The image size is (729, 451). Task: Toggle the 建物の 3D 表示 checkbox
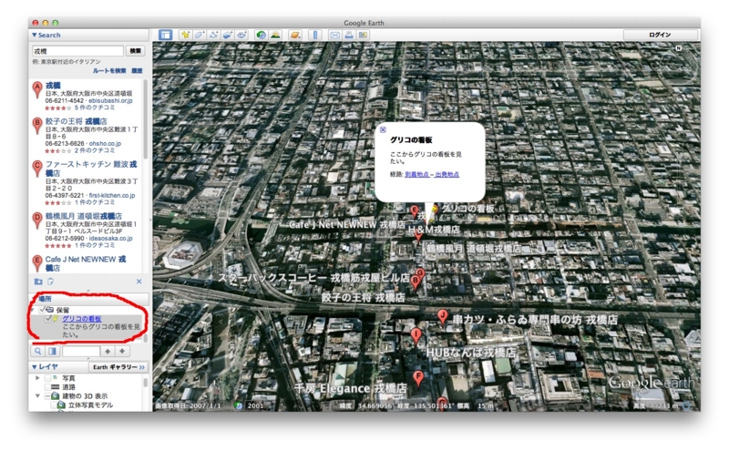pos(47,396)
